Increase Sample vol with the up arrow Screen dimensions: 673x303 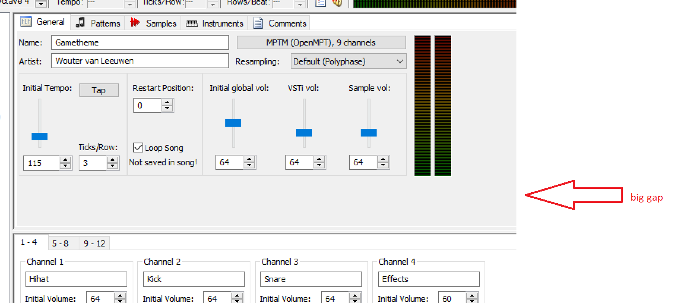tap(383, 159)
